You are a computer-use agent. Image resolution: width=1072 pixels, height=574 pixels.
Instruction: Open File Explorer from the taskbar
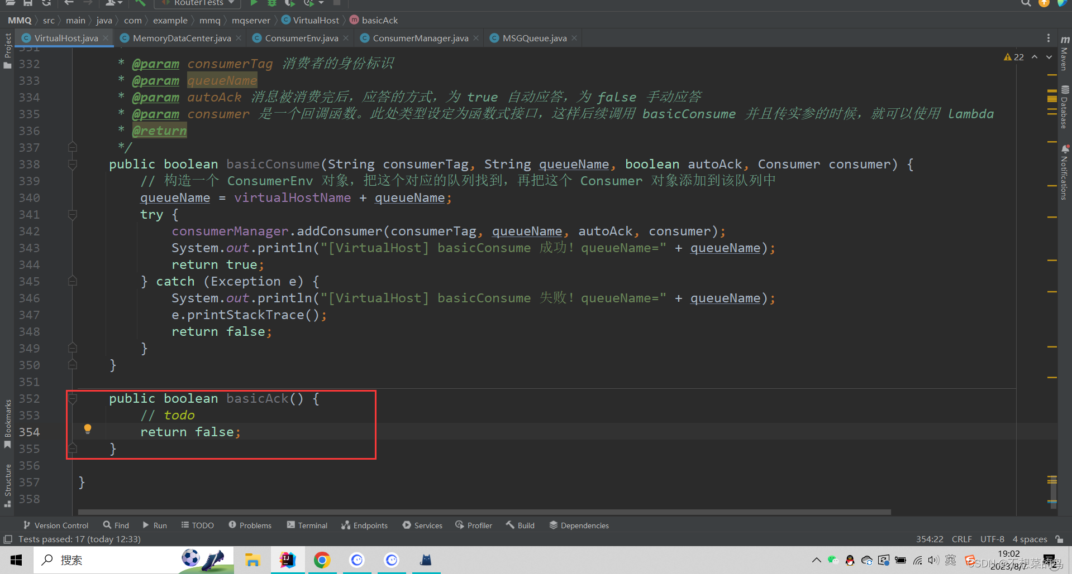(252, 560)
